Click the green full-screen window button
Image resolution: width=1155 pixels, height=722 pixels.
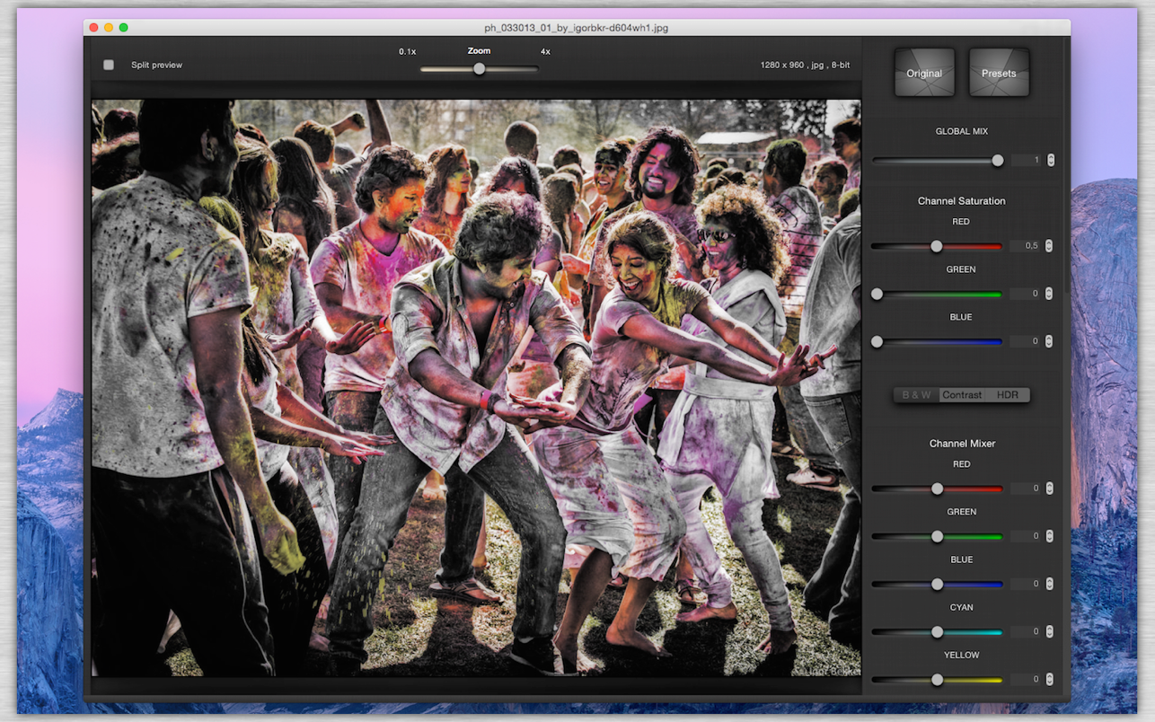coord(124,28)
